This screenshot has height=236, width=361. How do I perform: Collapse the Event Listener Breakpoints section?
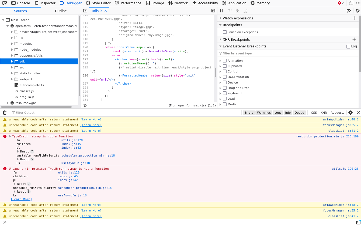pyautogui.click(x=221, y=46)
